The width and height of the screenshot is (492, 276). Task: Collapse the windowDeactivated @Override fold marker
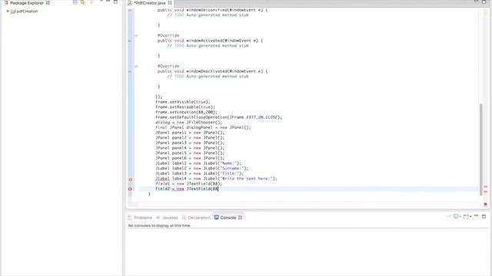pyautogui.click(x=136, y=66)
